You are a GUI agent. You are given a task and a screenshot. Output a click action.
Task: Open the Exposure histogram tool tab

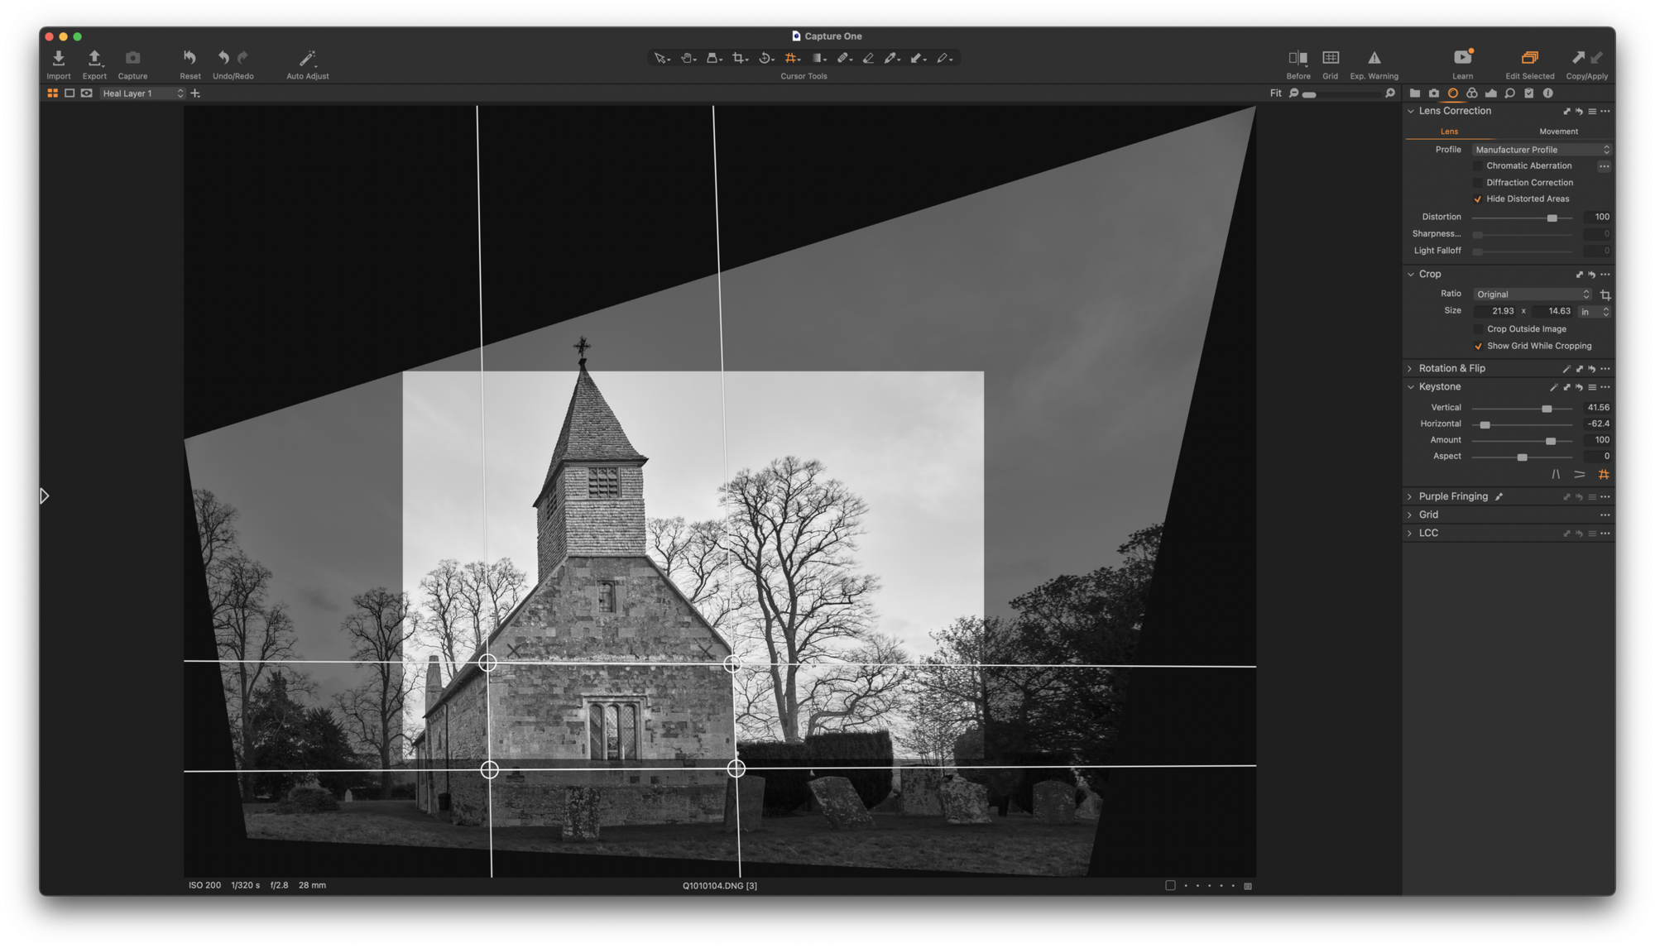coord(1490,93)
